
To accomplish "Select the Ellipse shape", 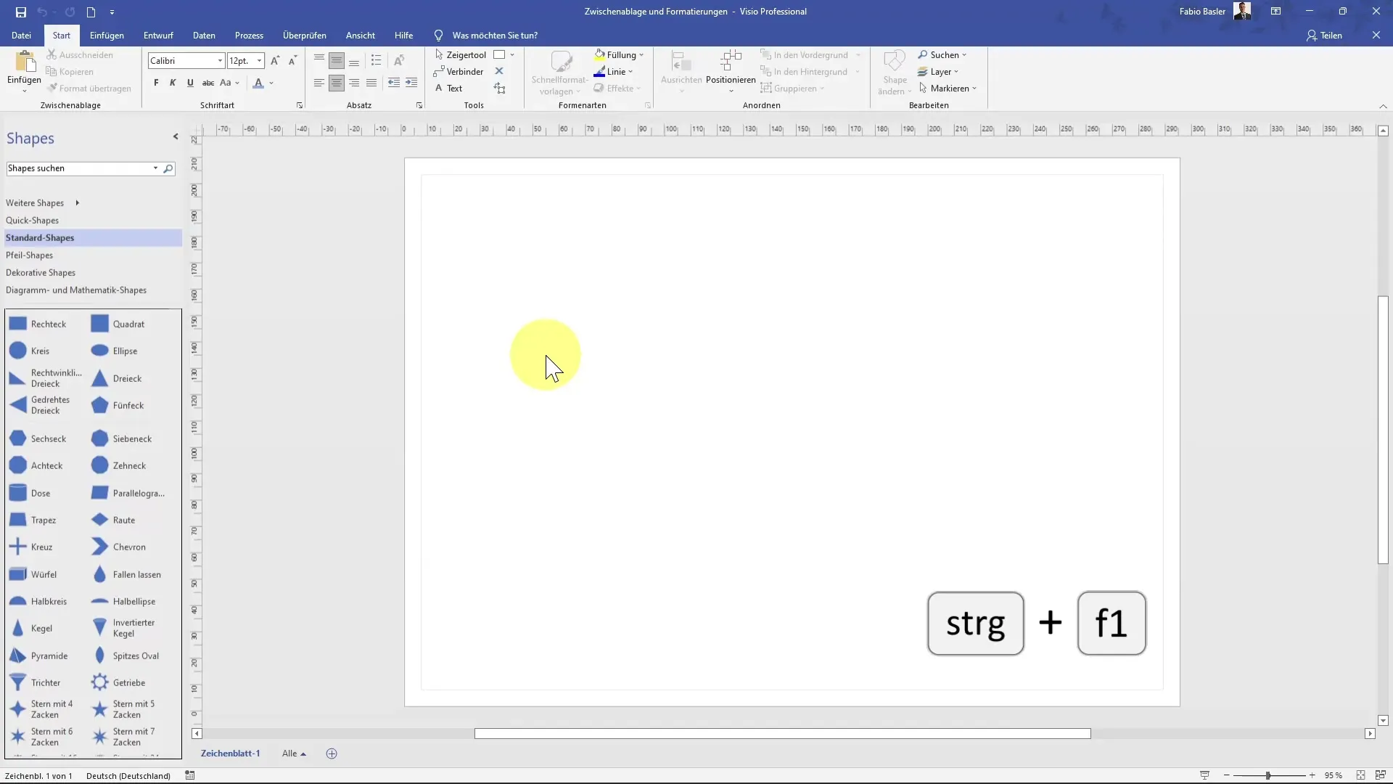I will [x=115, y=351].
